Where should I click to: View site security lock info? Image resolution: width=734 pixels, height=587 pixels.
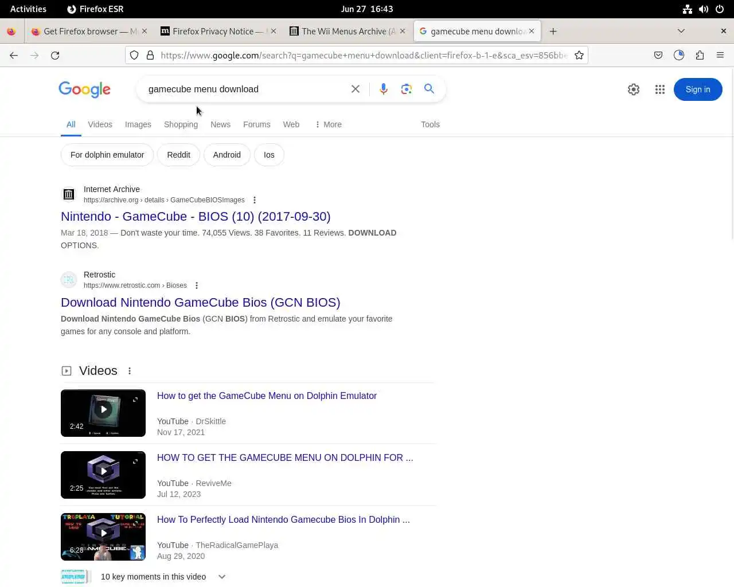[150, 55]
